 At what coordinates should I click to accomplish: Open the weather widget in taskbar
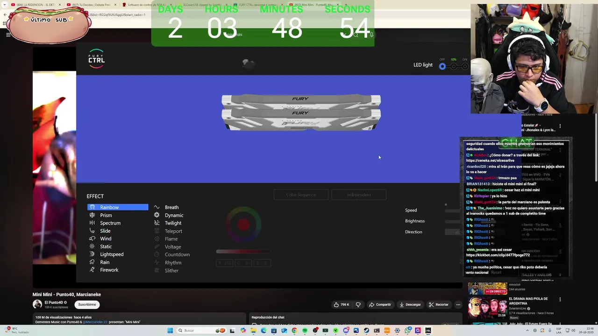pyautogui.click(x=17, y=330)
